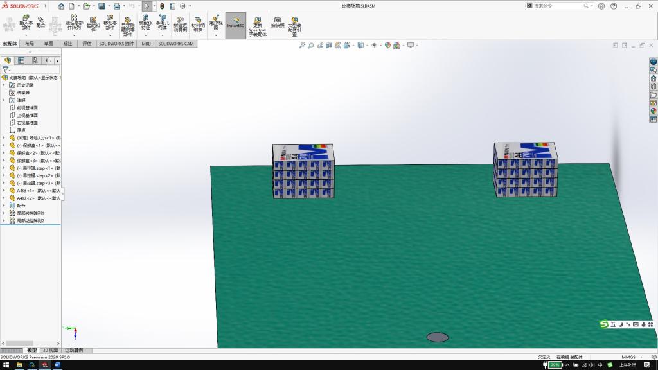Switch to the 评估 evaluate tab
Image resolution: width=658 pixels, height=370 pixels.
(87, 44)
